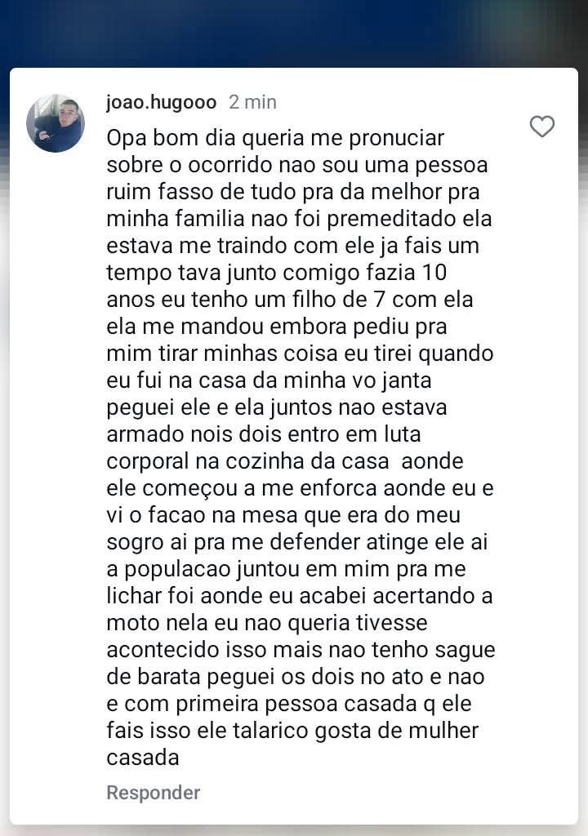Click the "2 min" timestamp
This screenshot has height=836, width=588.
pyautogui.click(x=252, y=102)
